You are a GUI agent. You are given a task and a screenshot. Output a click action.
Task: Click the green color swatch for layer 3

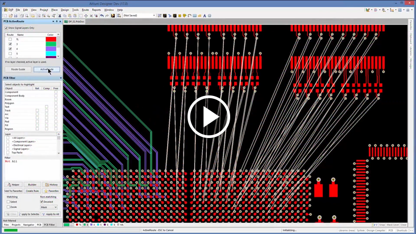(51, 44)
